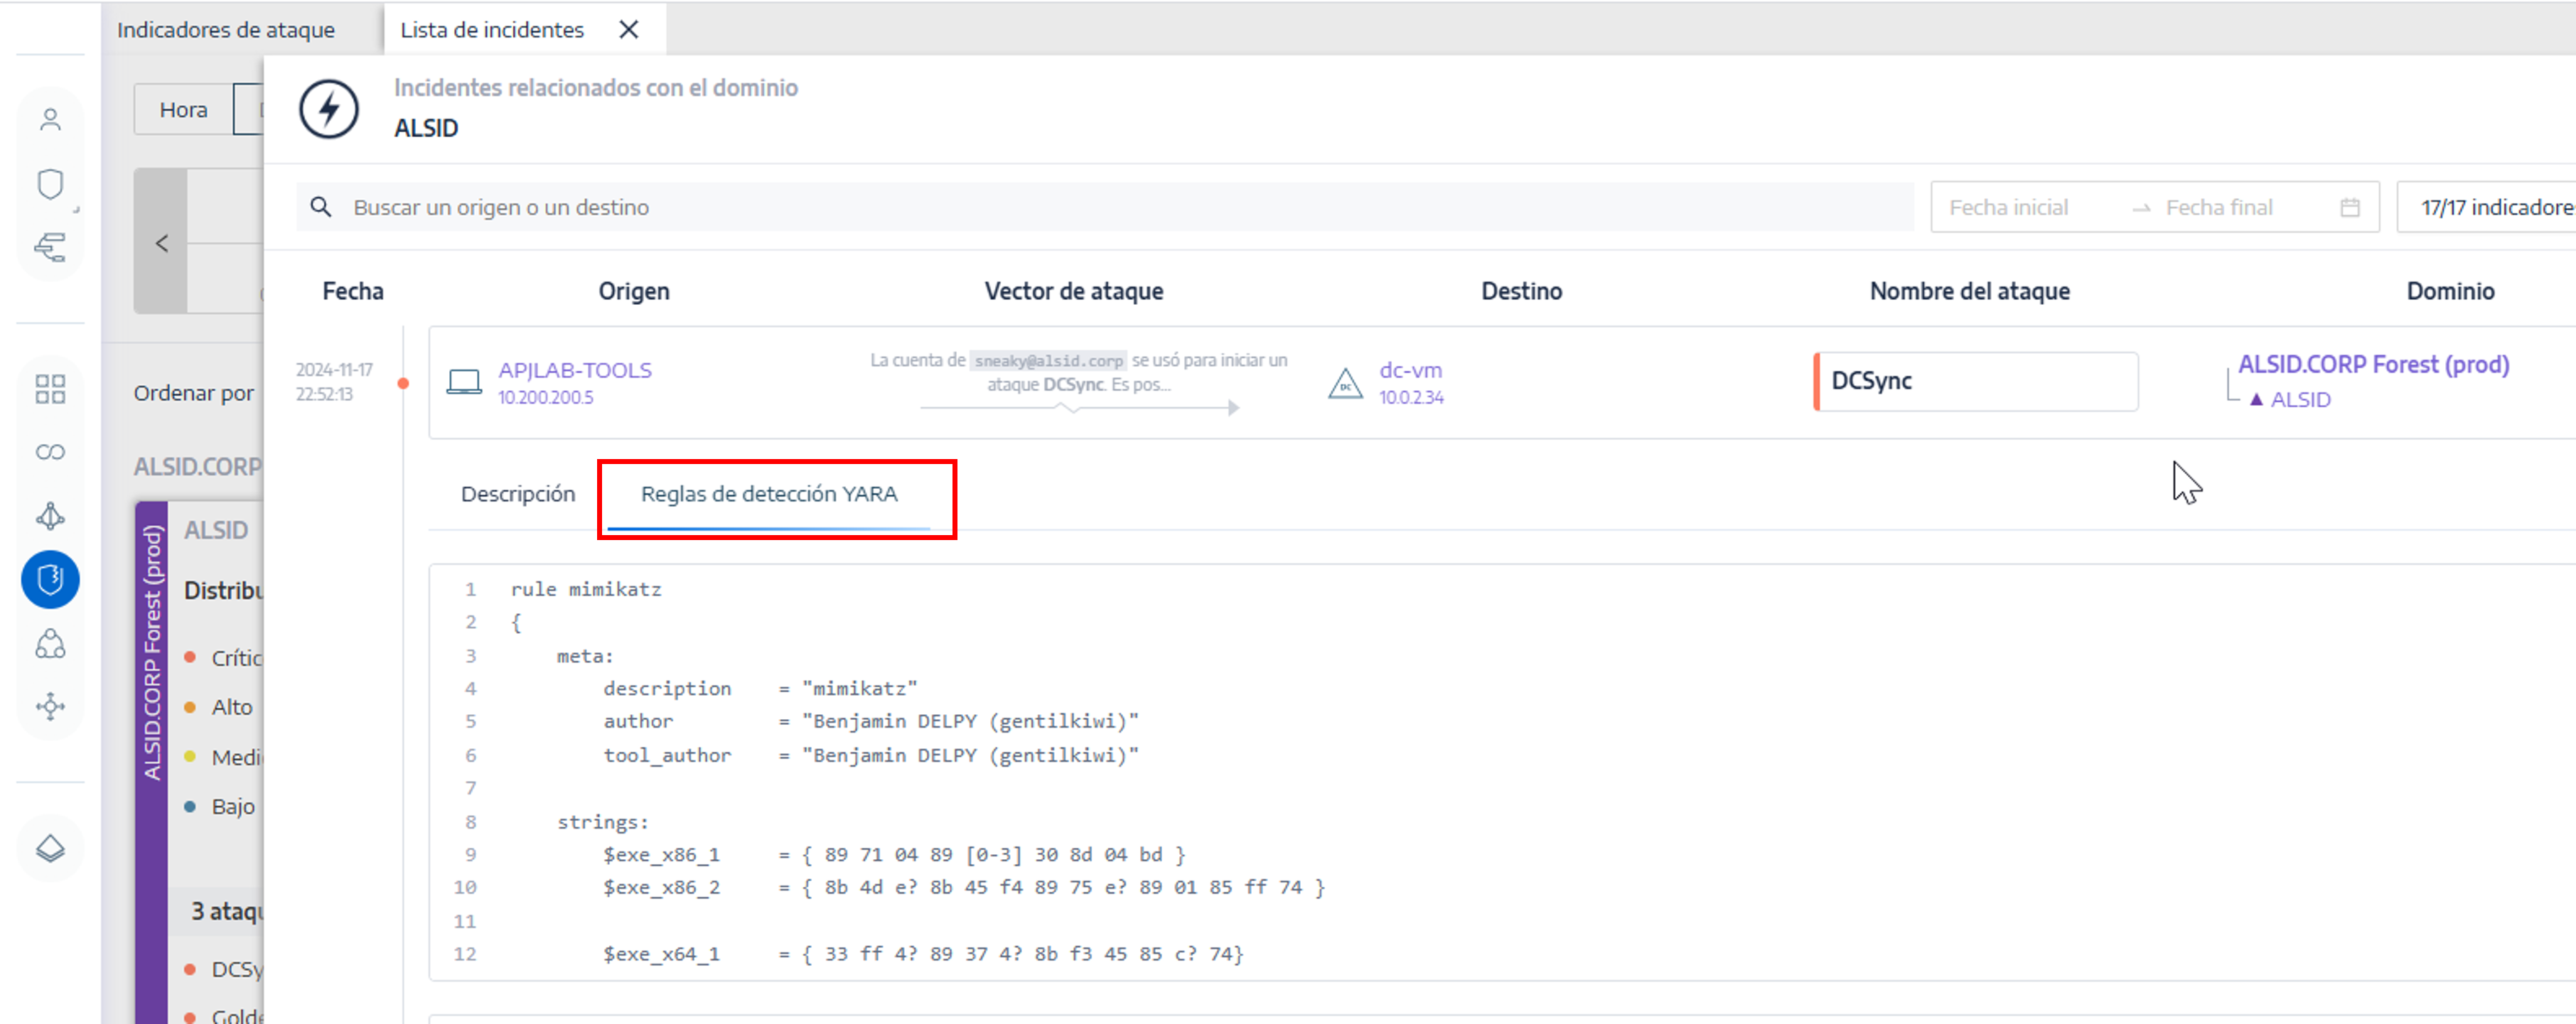
Task: Click destination IP 10.0.2.34
Action: click(x=1412, y=397)
